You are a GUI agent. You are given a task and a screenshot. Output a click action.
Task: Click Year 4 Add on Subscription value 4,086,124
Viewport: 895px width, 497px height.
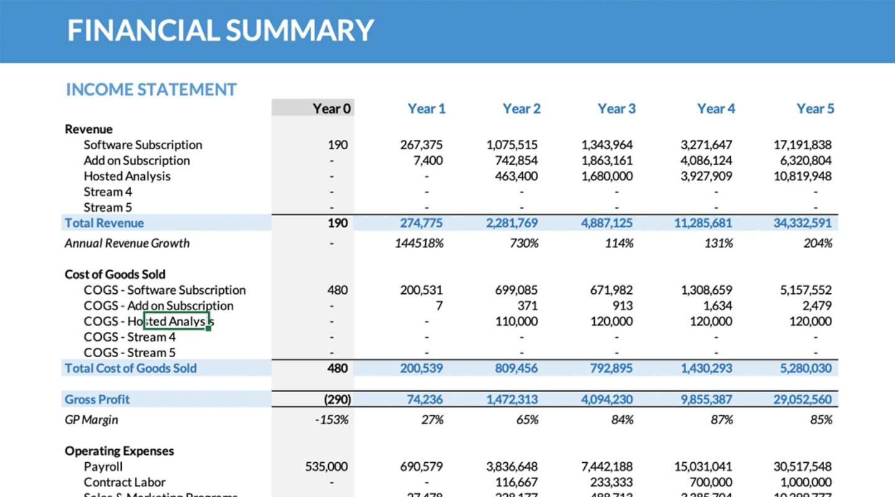coord(706,160)
